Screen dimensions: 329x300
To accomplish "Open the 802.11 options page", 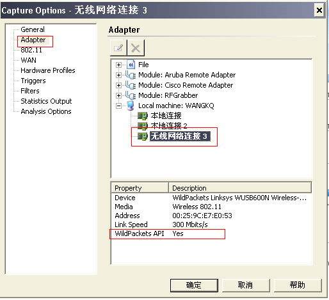I will point(31,50).
